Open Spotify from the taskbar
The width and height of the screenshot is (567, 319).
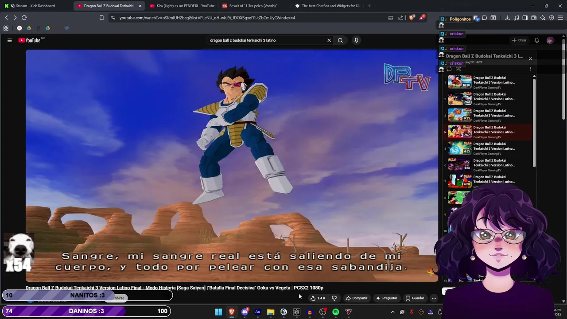336,312
